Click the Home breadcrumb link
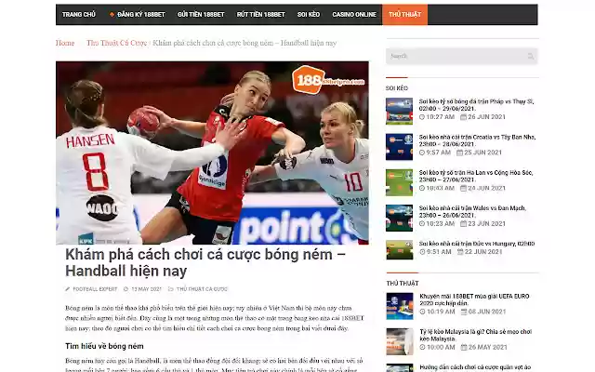 (x=65, y=43)
